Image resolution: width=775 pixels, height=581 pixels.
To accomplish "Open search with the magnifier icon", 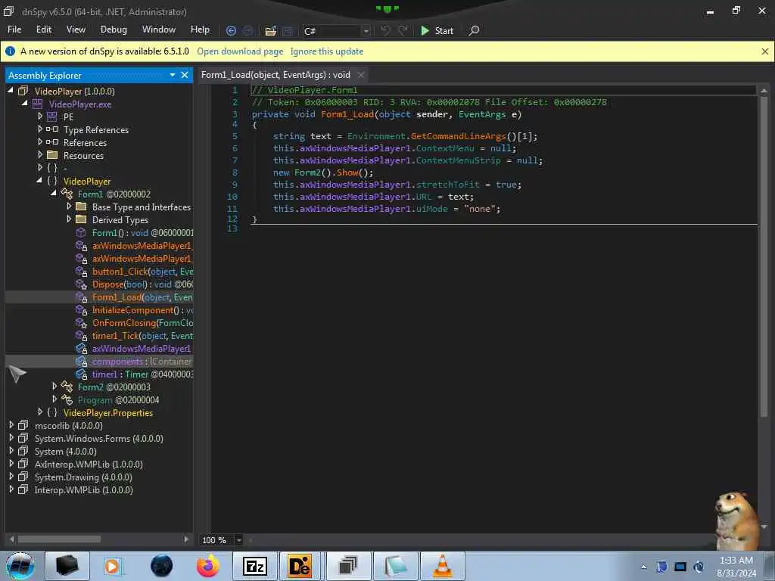I will click(x=474, y=30).
